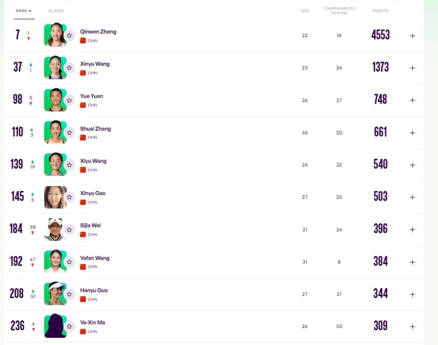Expand details for Xinyu Wang
Image resolution: width=438 pixels, height=345 pixels.
pos(412,68)
